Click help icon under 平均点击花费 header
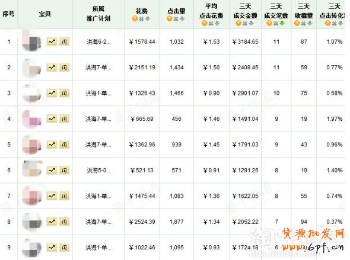This screenshot has height=260, width=350. coord(205,23)
